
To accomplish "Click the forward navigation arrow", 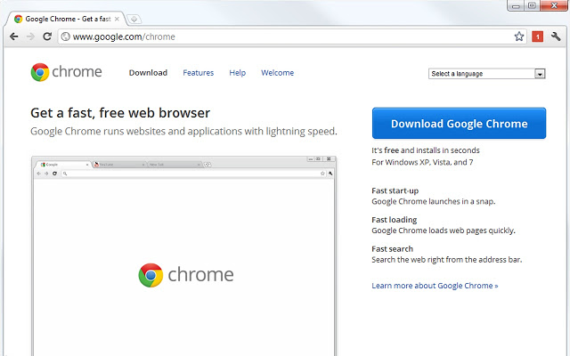I will 30,36.
